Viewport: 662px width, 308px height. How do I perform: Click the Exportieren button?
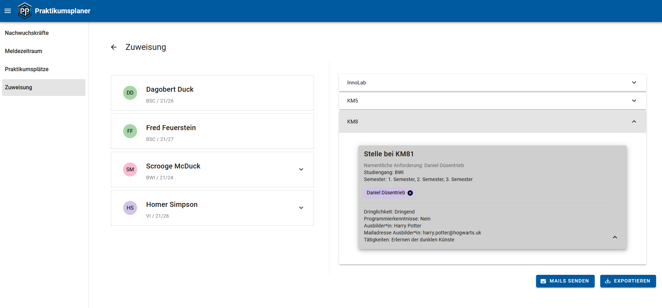628,281
